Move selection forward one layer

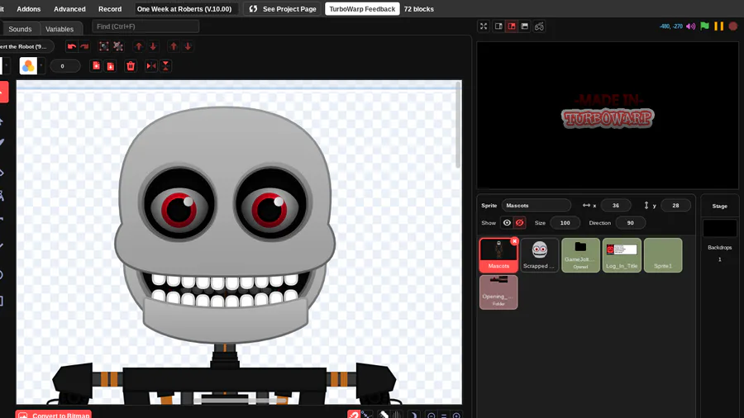(x=139, y=46)
